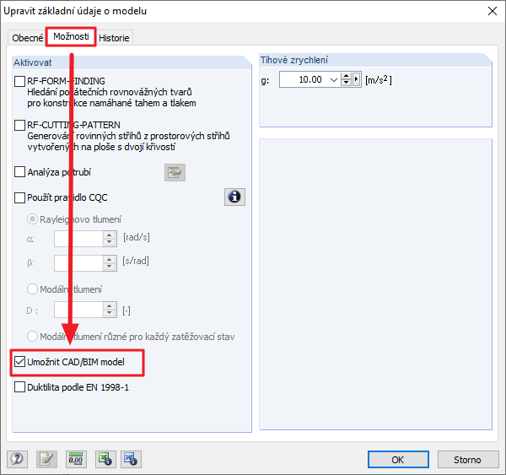Viewport: 506px width, 475px height.
Task: Enable Duktilita podle EN 1998-1
Action: pos(19,387)
